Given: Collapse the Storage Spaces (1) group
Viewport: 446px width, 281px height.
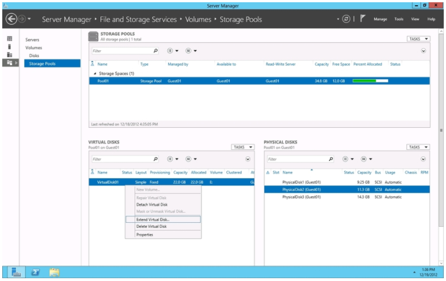Looking at the screenshot, I should click(95, 74).
